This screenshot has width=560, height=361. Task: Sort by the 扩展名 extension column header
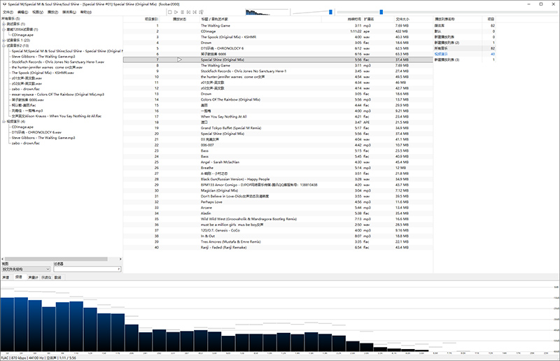(x=378, y=20)
